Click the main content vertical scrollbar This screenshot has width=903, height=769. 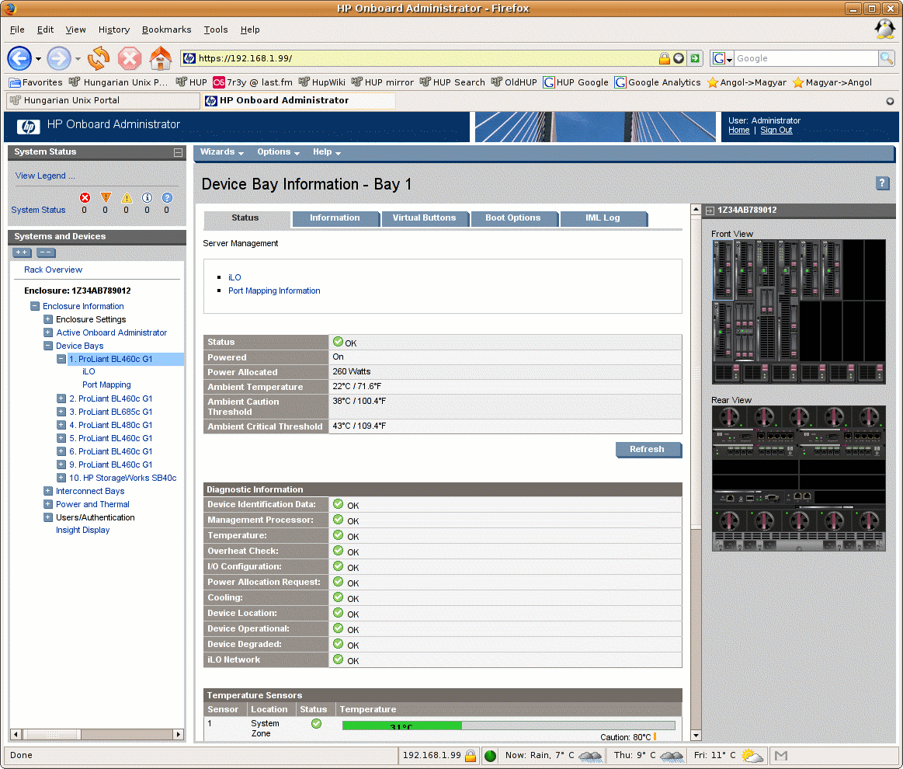(696, 473)
